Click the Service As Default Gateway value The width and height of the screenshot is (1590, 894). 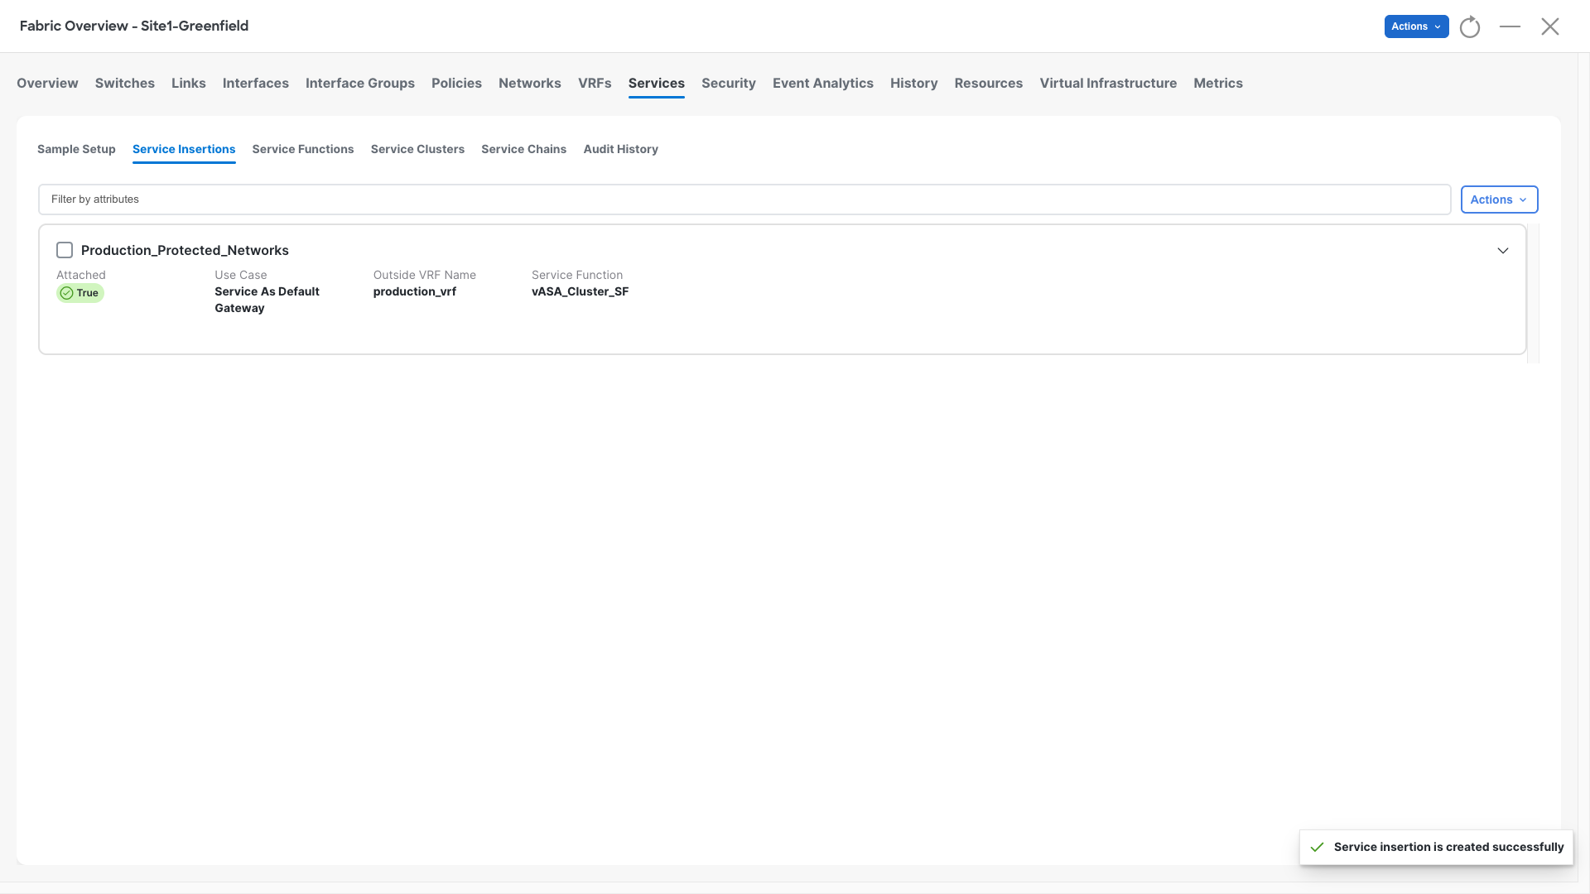click(x=267, y=300)
